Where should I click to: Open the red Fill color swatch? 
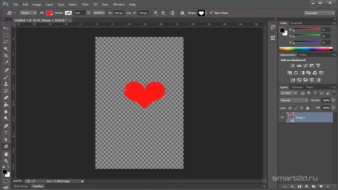[x=49, y=13]
